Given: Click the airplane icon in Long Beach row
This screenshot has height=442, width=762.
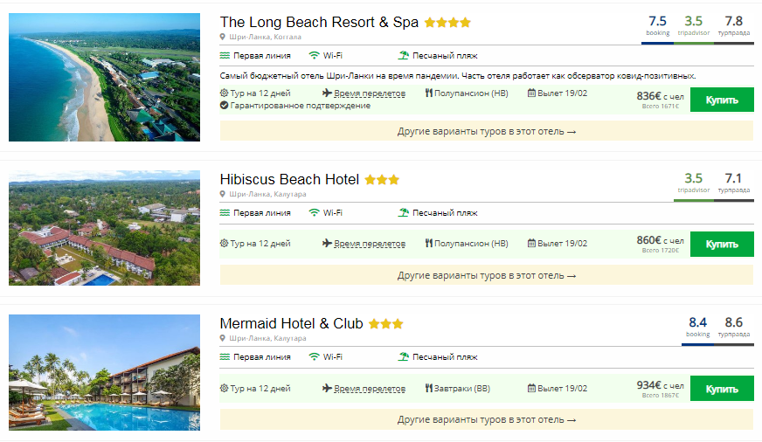Looking at the screenshot, I should [327, 93].
